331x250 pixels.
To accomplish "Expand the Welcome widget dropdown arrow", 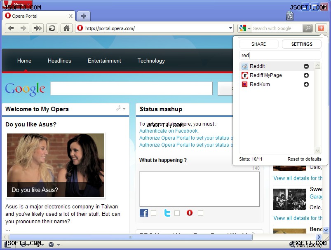I will pyautogui.click(x=124, y=109).
